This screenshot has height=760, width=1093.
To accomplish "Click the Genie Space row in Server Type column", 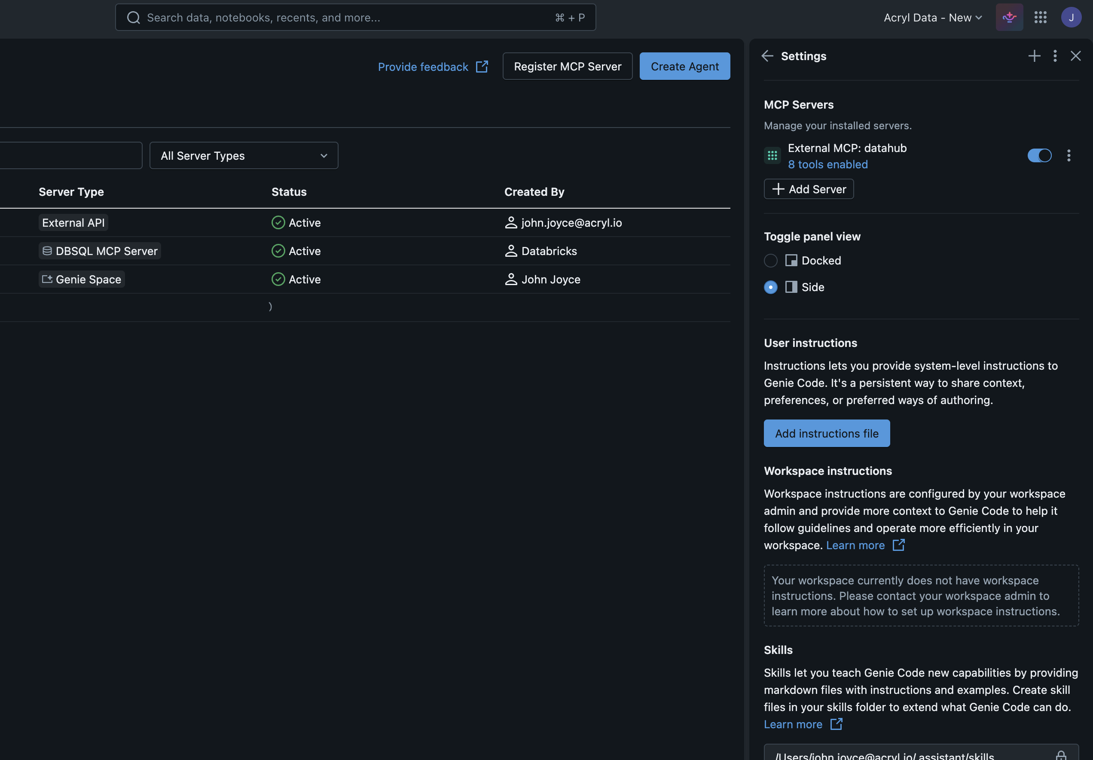I will pyautogui.click(x=81, y=280).
